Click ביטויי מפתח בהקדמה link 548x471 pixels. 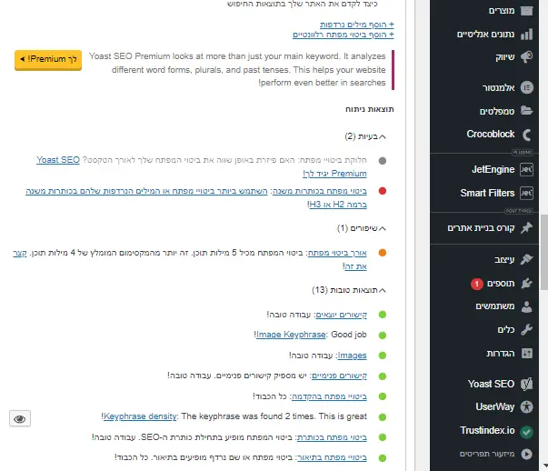tap(329, 396)
